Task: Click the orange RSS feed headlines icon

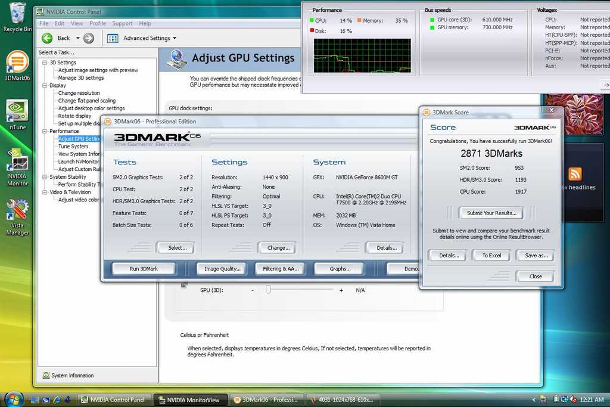Action: (x=575, y=174)
